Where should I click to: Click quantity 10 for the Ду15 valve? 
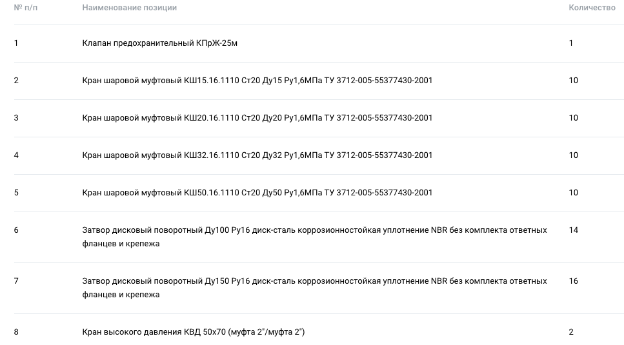click(573, 81)
